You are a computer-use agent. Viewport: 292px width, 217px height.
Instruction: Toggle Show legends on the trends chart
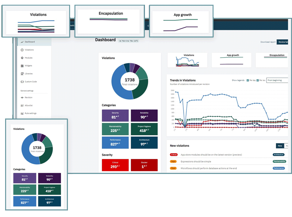point(238,80)
